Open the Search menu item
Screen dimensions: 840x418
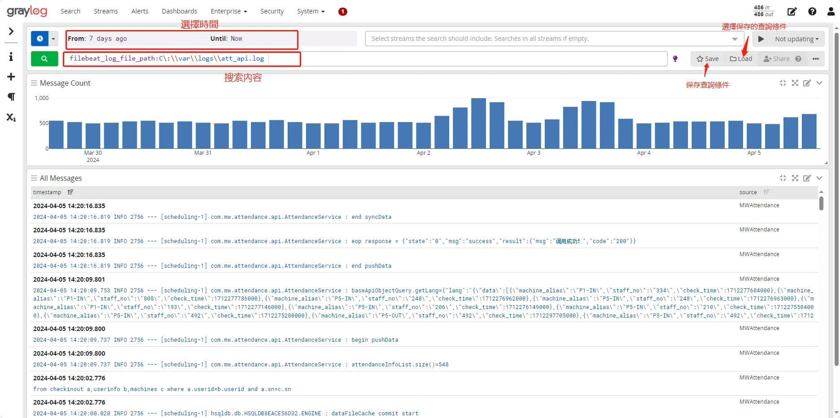point(70,11)
